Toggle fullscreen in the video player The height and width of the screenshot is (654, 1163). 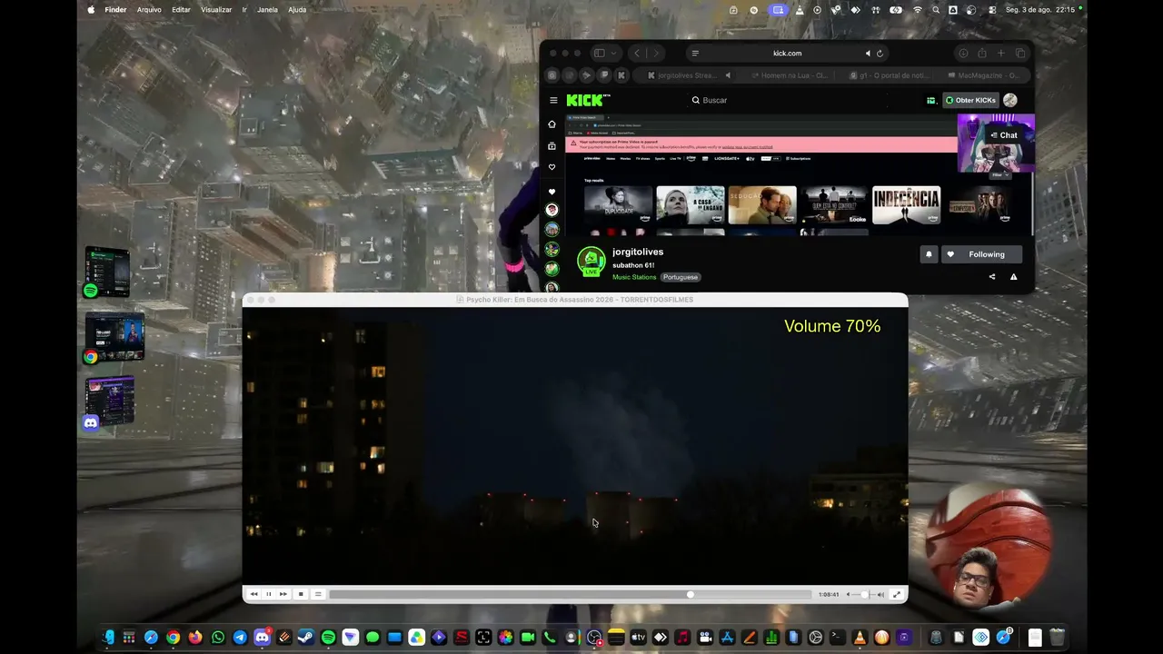point(897,594)
